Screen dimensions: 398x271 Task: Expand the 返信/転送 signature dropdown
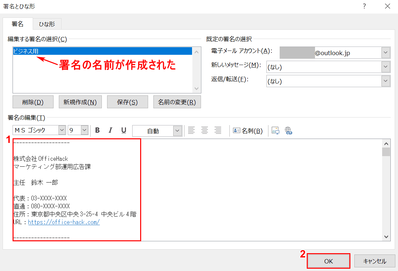(x=385, y=81)
